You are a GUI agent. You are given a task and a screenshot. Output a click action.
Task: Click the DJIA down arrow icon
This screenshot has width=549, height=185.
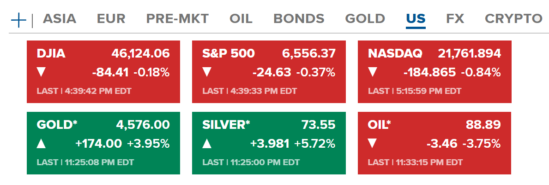click(x=41, y=72)
